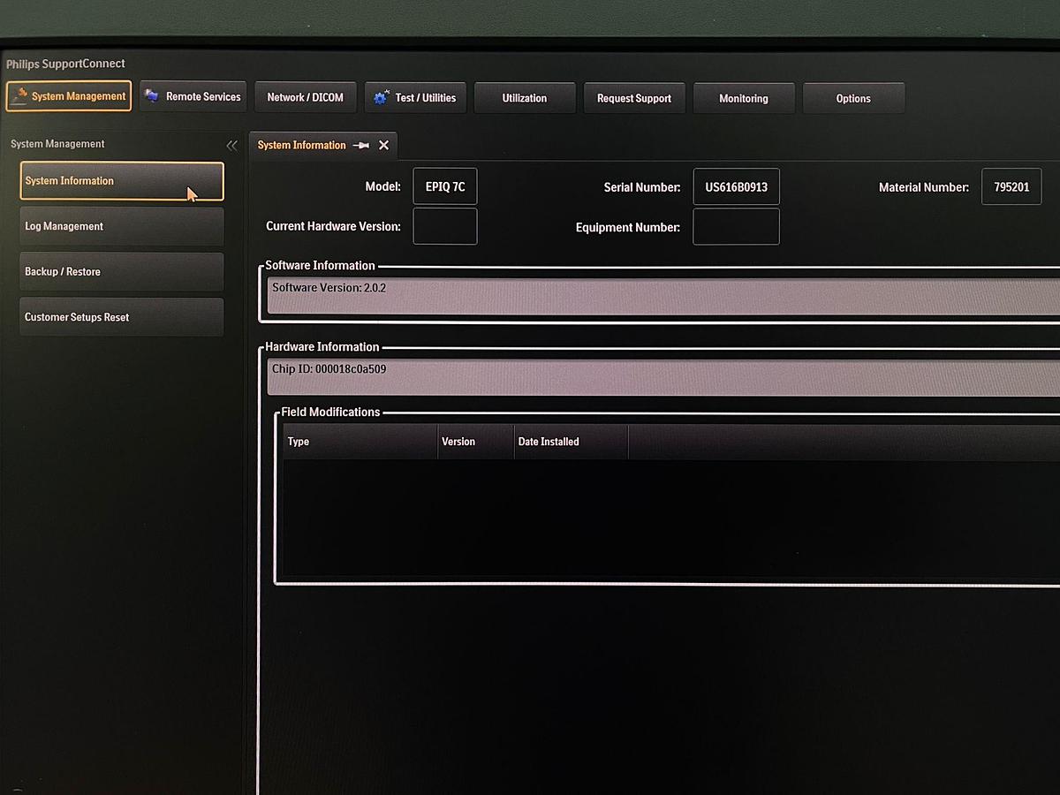Open Log Management
1060x795 pixels.
pos(121,226)
